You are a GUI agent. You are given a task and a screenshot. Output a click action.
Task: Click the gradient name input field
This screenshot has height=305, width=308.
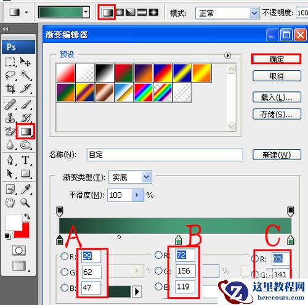pos(165,155)
